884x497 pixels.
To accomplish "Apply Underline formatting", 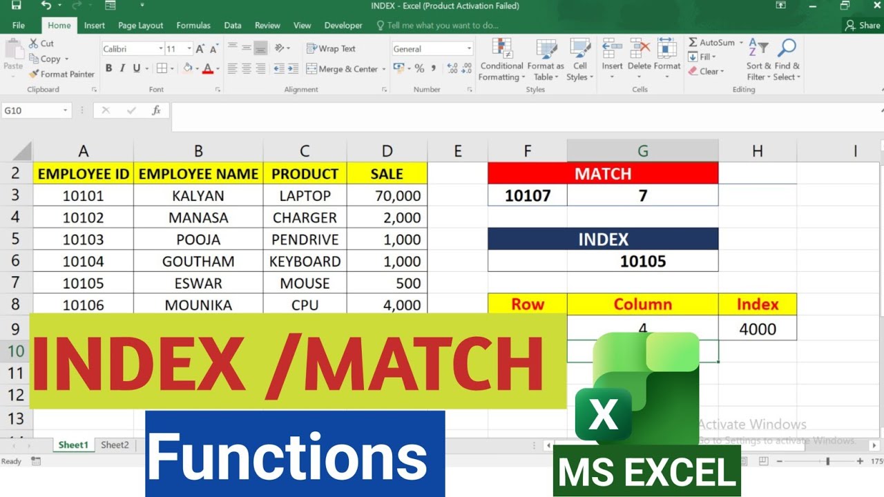I will pyautogui.click(x=137, y=68).
